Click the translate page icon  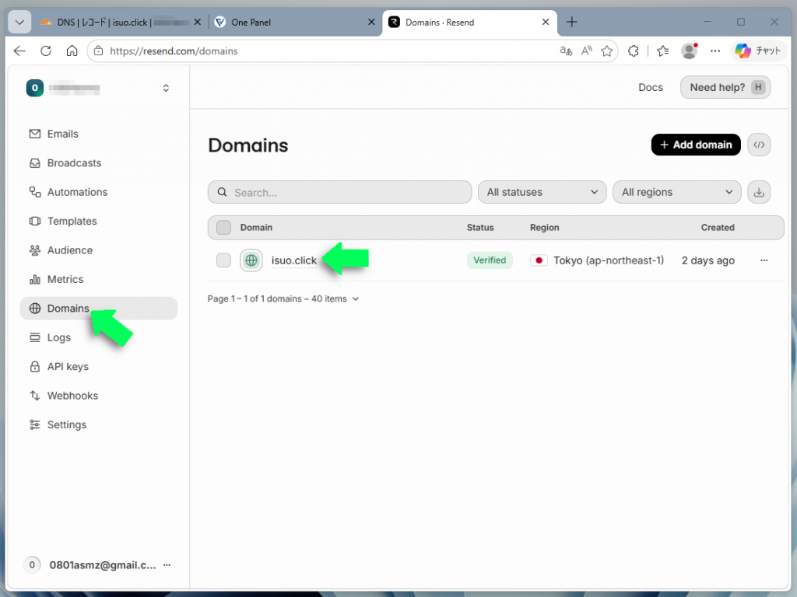coord(566,51)
